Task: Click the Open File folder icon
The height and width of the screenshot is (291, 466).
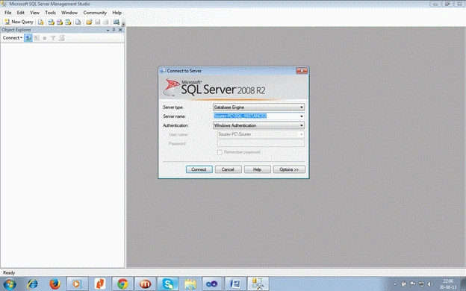Action: tap(89, 22)
